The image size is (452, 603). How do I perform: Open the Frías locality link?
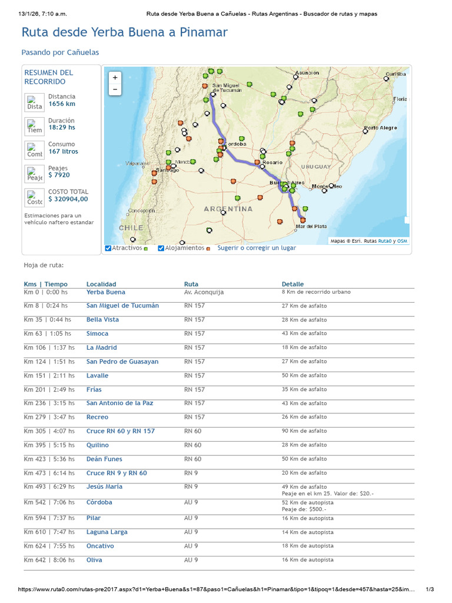(94, 390)
